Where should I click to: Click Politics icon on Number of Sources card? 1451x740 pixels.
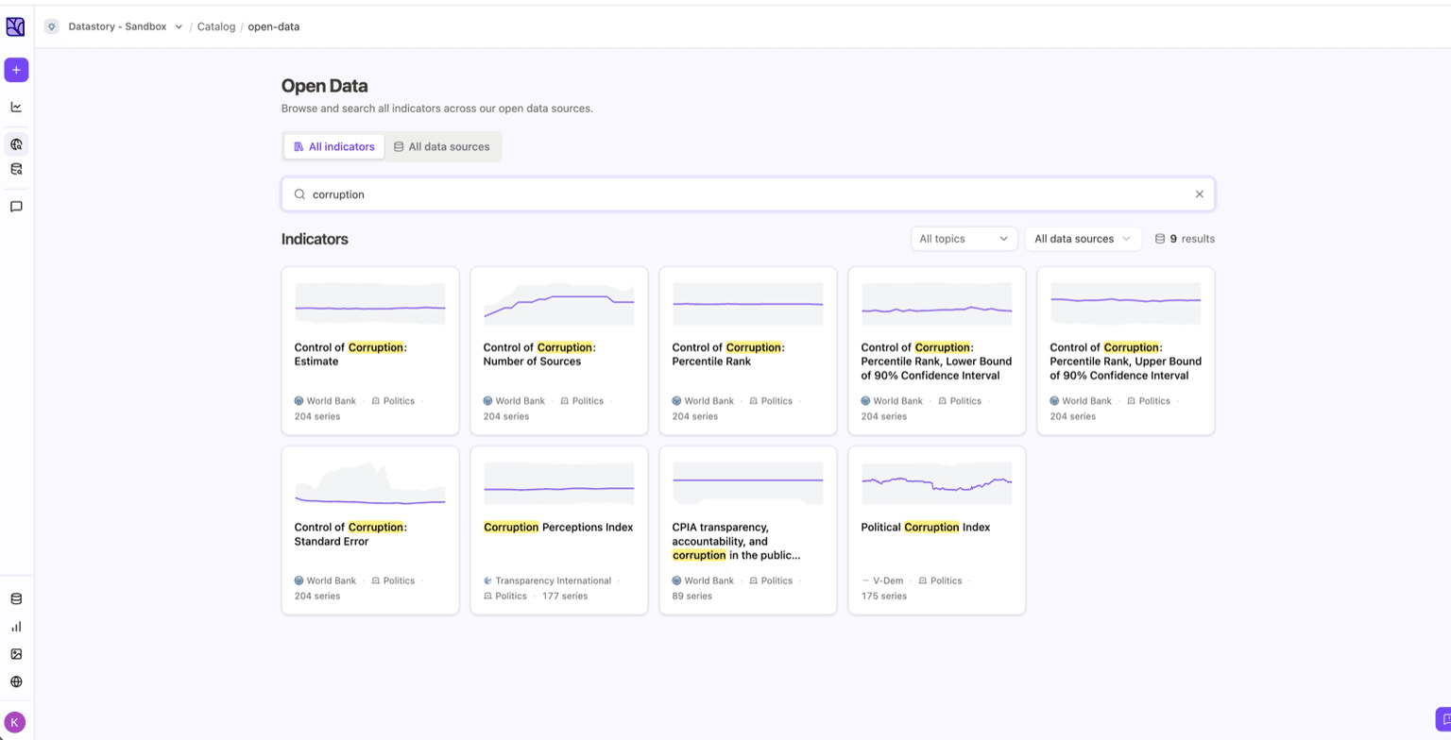565,401
